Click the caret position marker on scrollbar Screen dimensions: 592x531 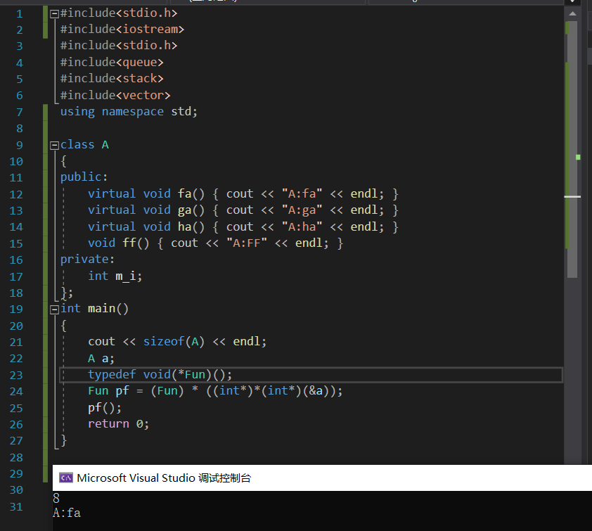pos(572,197)
